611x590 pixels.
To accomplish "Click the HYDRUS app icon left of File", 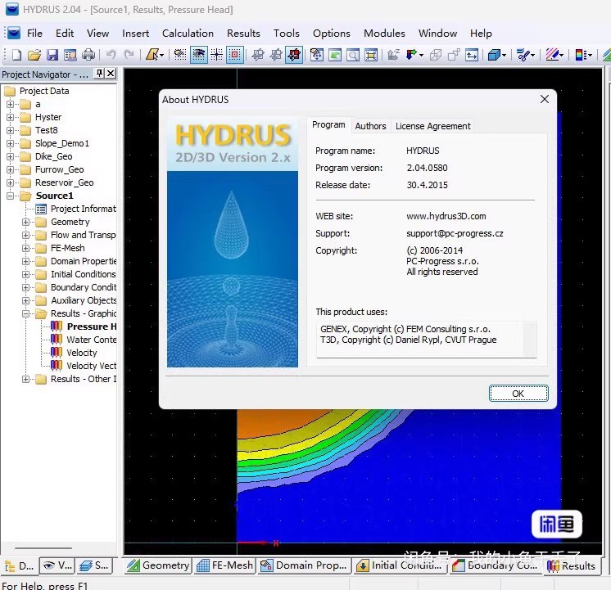I will [14, 33].
